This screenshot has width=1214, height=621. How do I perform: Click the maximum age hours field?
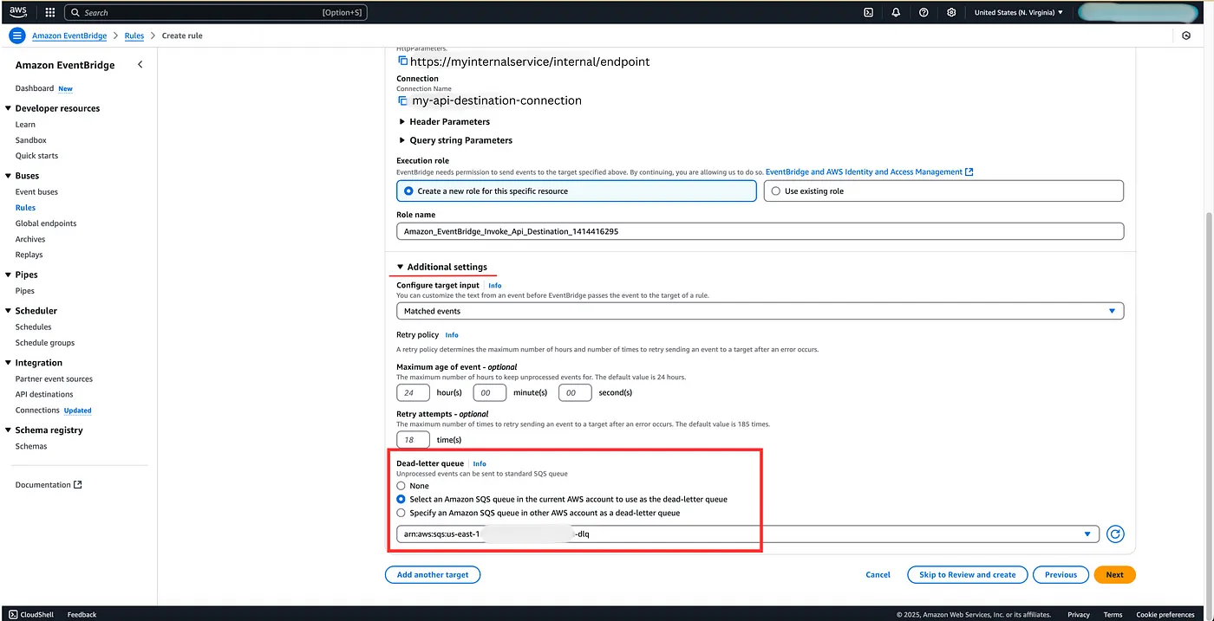[414, 392]
